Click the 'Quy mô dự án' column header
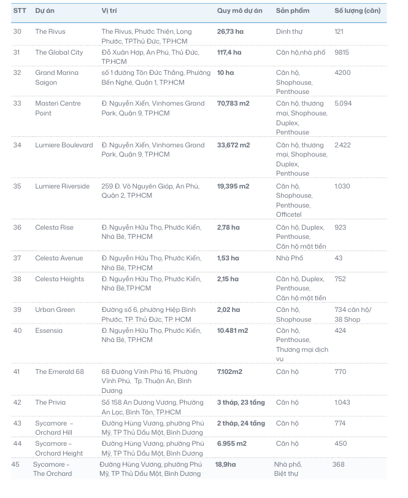Viewport: 408px width, 498px height. 239,11
